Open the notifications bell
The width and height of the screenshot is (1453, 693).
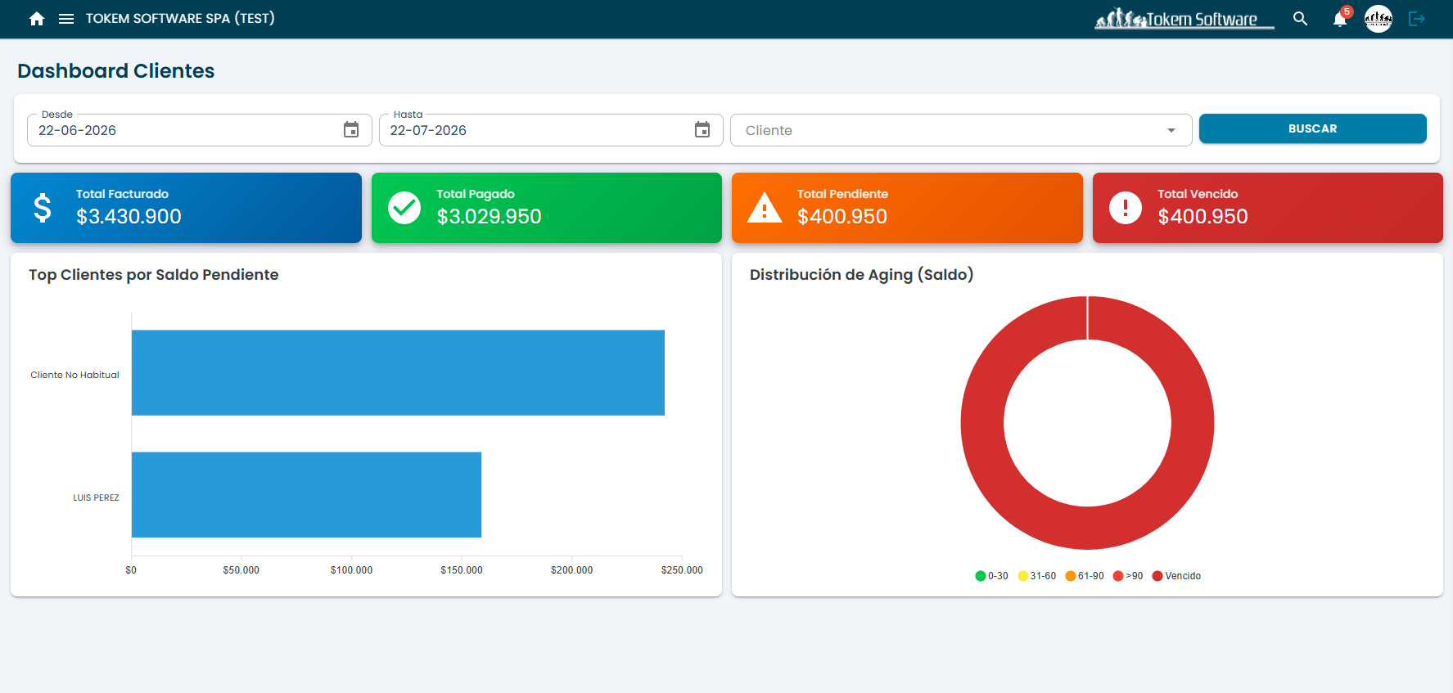coord(1340,19)
